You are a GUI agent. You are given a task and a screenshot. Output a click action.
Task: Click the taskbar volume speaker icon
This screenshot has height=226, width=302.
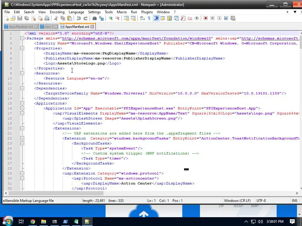(x=260, y=222)
